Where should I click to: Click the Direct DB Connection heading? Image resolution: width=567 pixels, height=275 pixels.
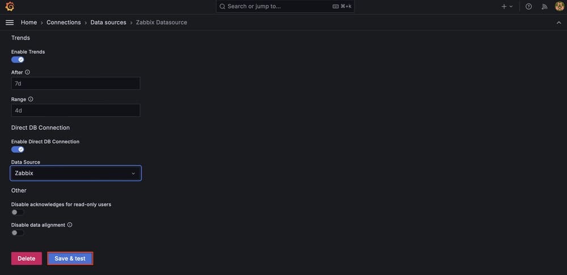coord(40,128)
